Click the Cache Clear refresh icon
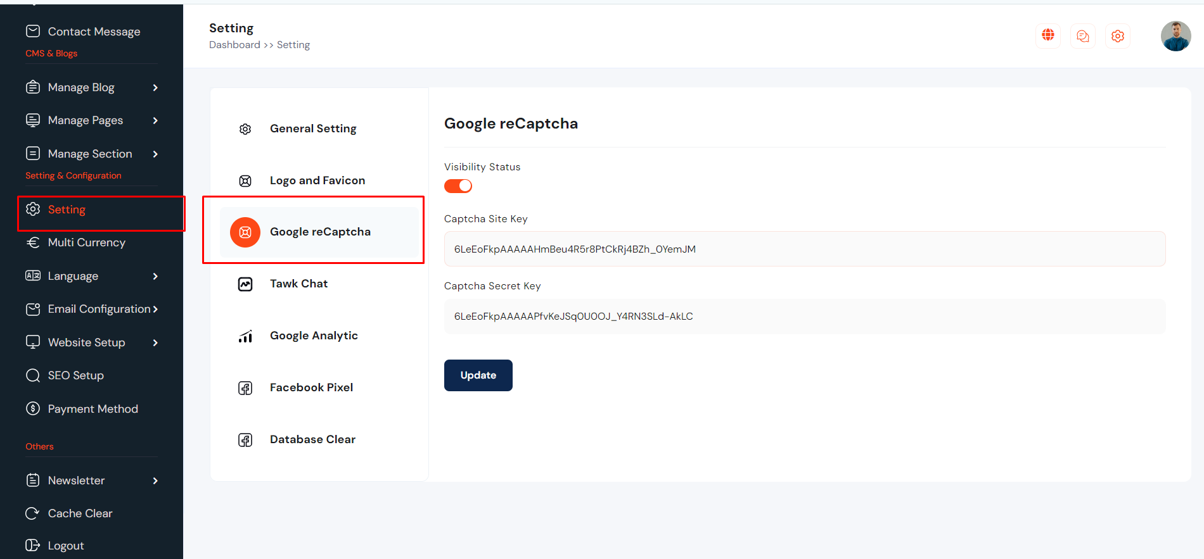 tap(32, 513)
